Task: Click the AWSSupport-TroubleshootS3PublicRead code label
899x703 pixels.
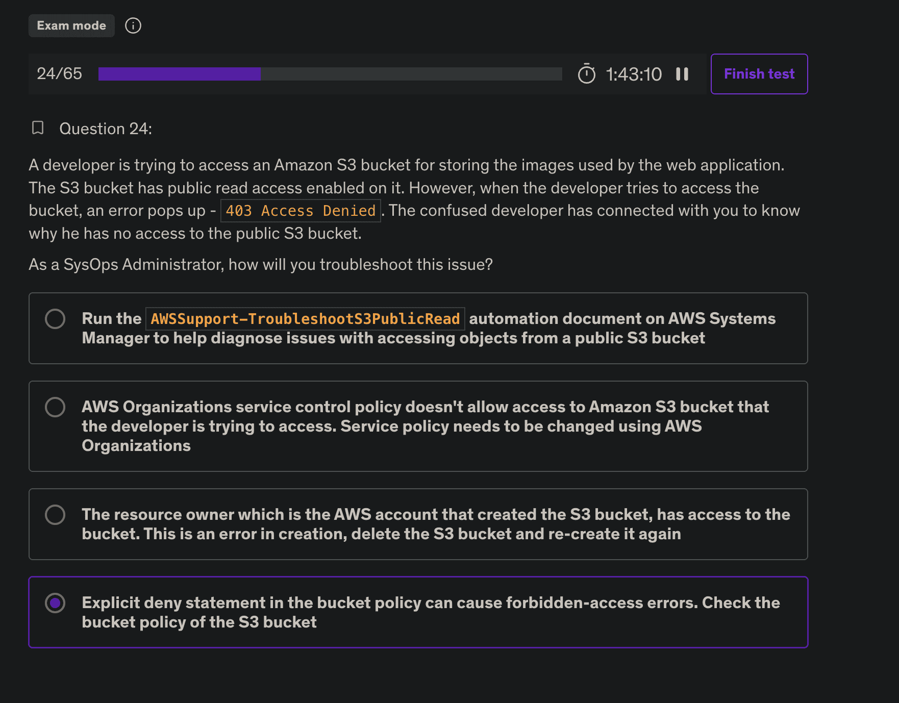Action: coord(305,319)
